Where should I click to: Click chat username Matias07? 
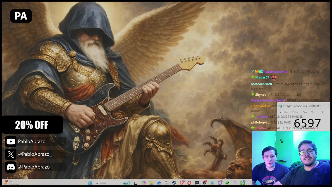262,77
